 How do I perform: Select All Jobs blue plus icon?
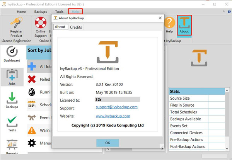[x=32, y=66]
